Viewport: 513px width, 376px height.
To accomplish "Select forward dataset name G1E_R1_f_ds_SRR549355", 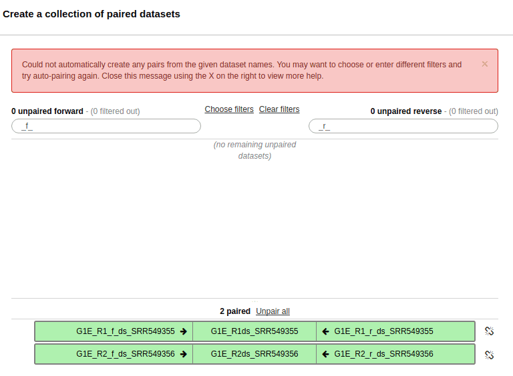I will pos(126,331).
